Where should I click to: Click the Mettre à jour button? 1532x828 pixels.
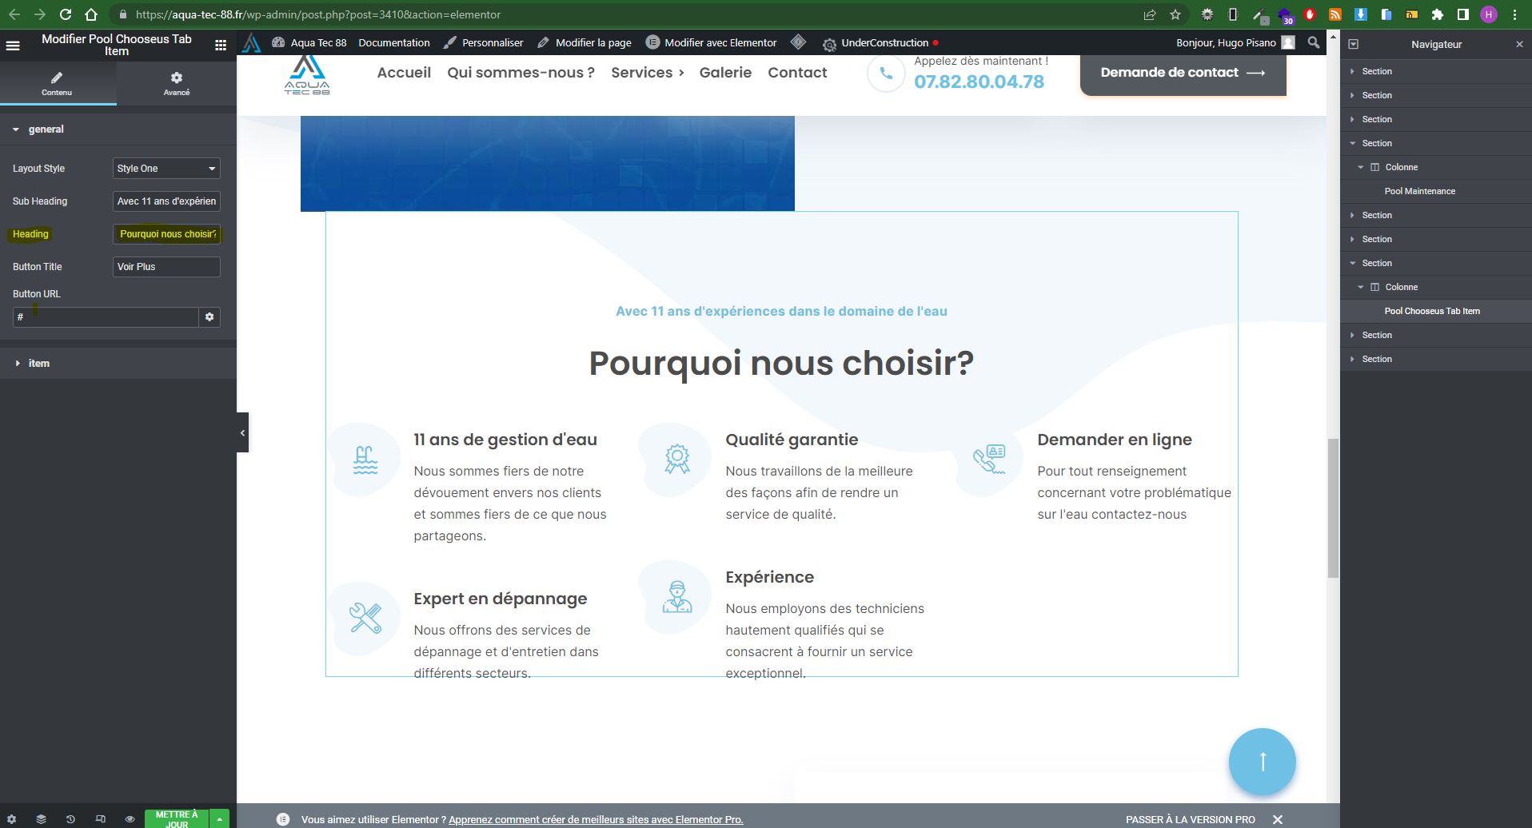pos(176,819)
